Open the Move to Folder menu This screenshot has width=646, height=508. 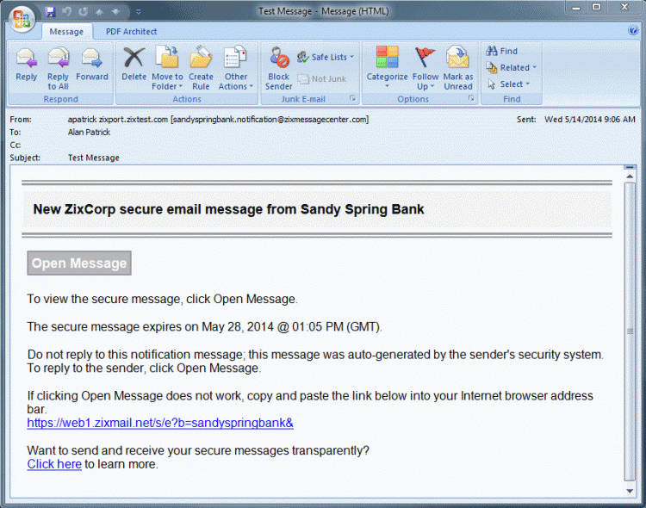coord(167,68)
